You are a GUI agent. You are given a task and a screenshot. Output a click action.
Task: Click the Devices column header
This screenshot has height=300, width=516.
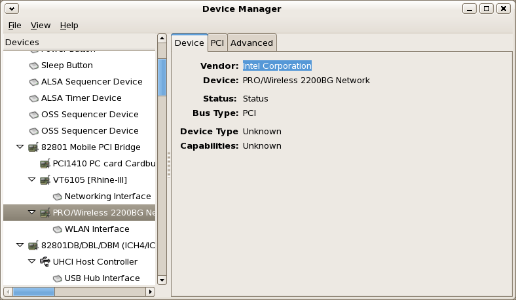pyautogui.click(x=79, y=42)
